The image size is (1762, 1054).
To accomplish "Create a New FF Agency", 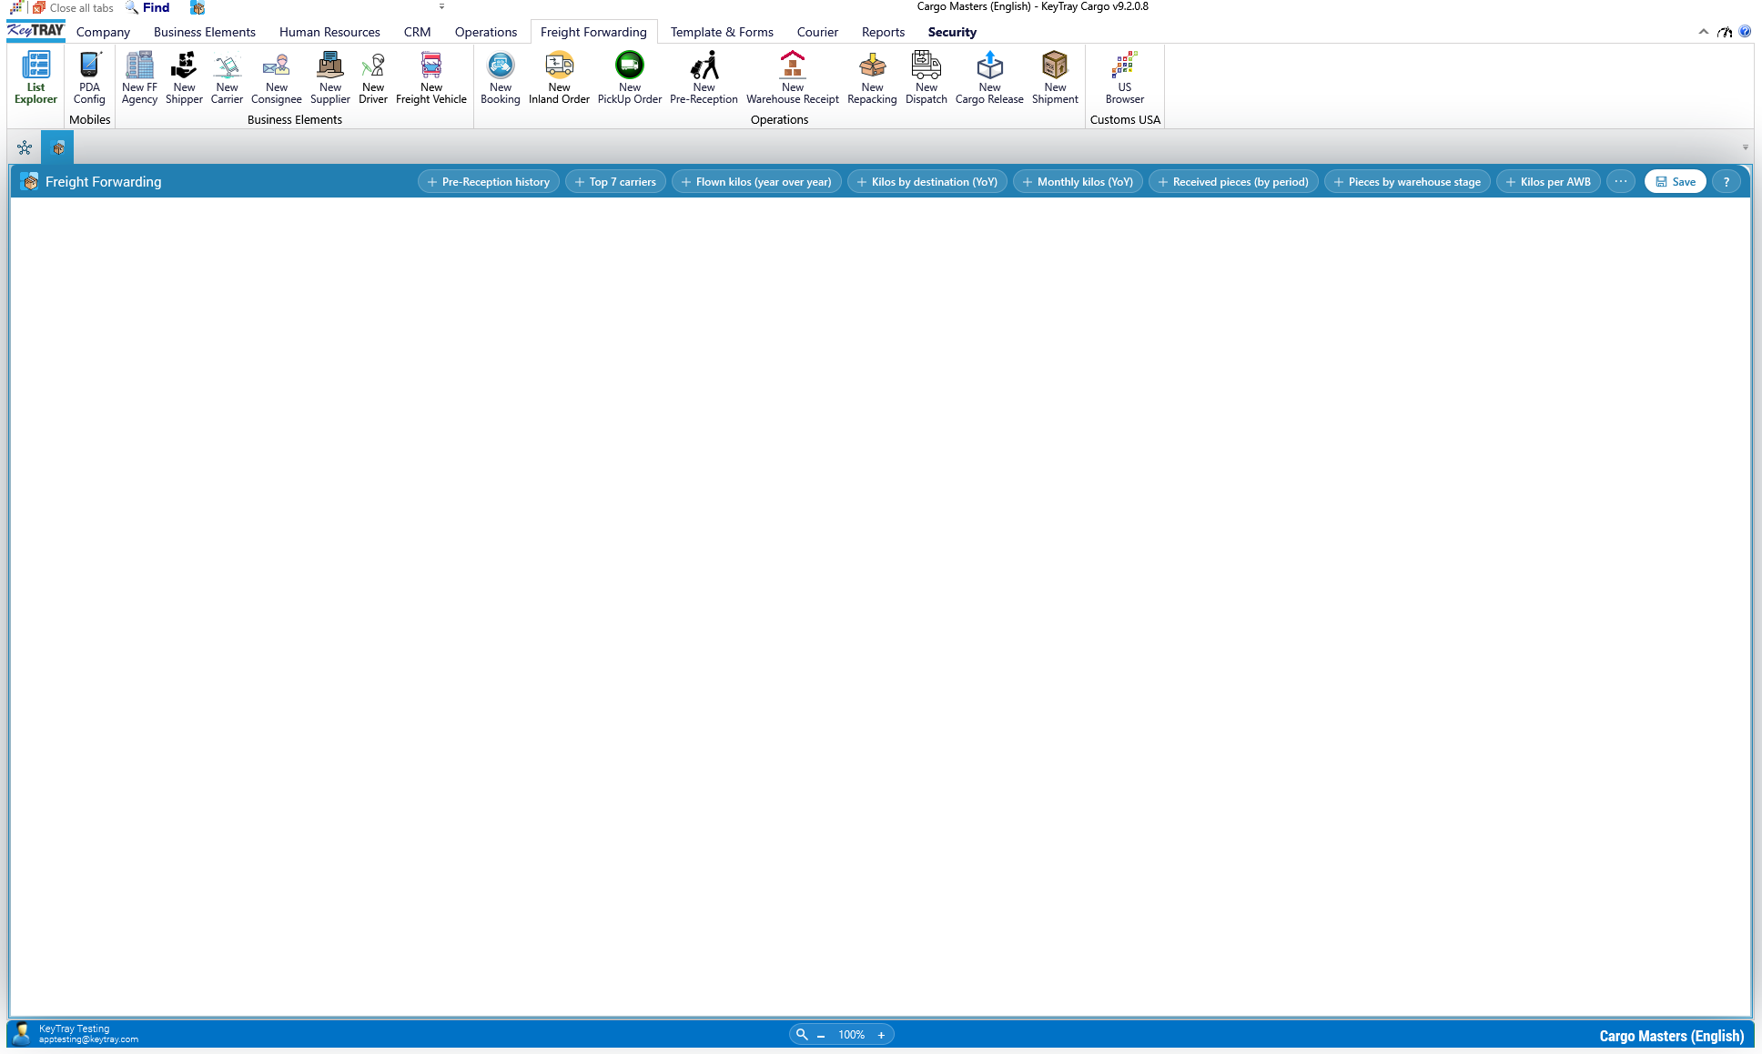I will pos(139,78).
